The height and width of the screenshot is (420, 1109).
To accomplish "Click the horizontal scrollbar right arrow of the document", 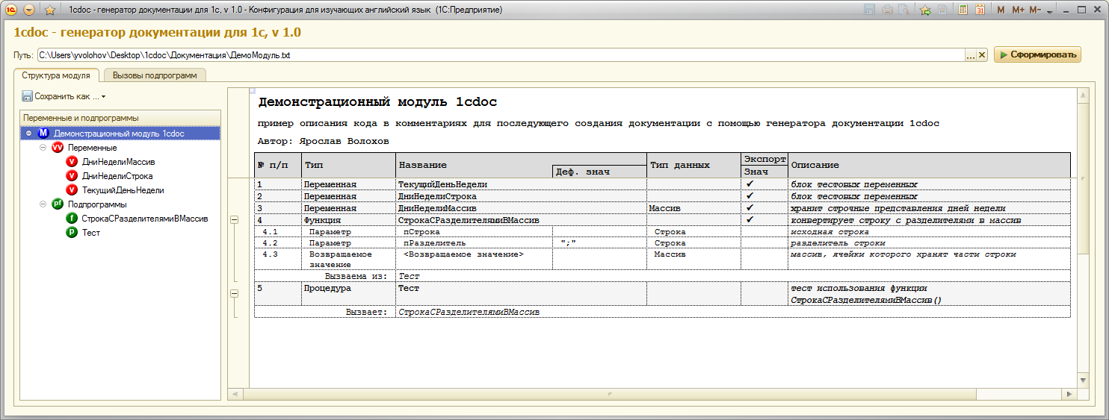I will coord(1069,393).
